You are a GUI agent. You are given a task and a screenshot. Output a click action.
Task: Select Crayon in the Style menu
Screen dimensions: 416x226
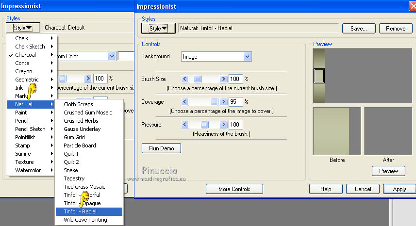click(x=31, y=71)
